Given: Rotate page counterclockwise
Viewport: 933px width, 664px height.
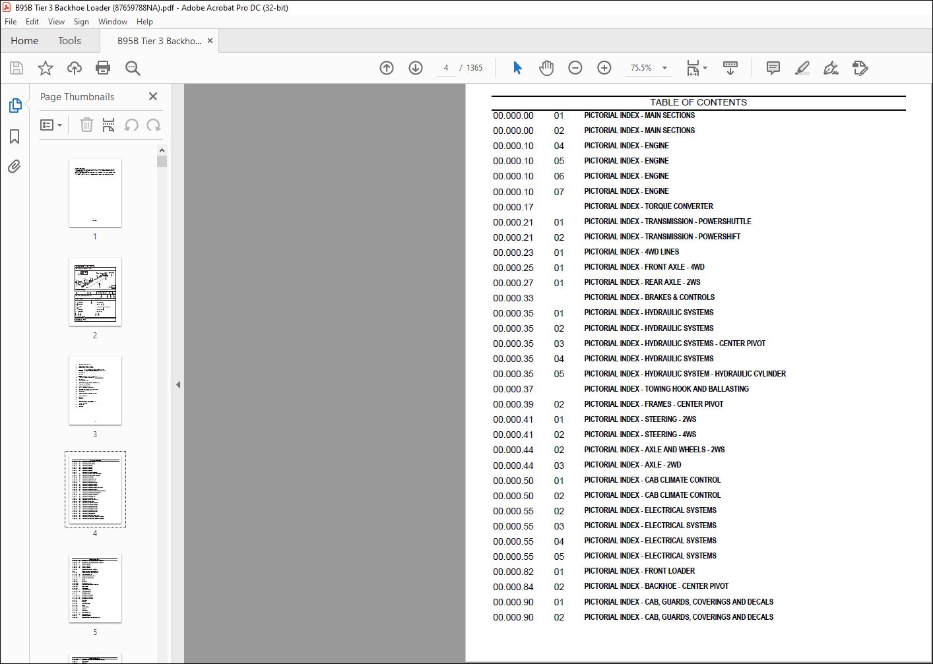Looking at the screenshot, I should click(131, 125).
